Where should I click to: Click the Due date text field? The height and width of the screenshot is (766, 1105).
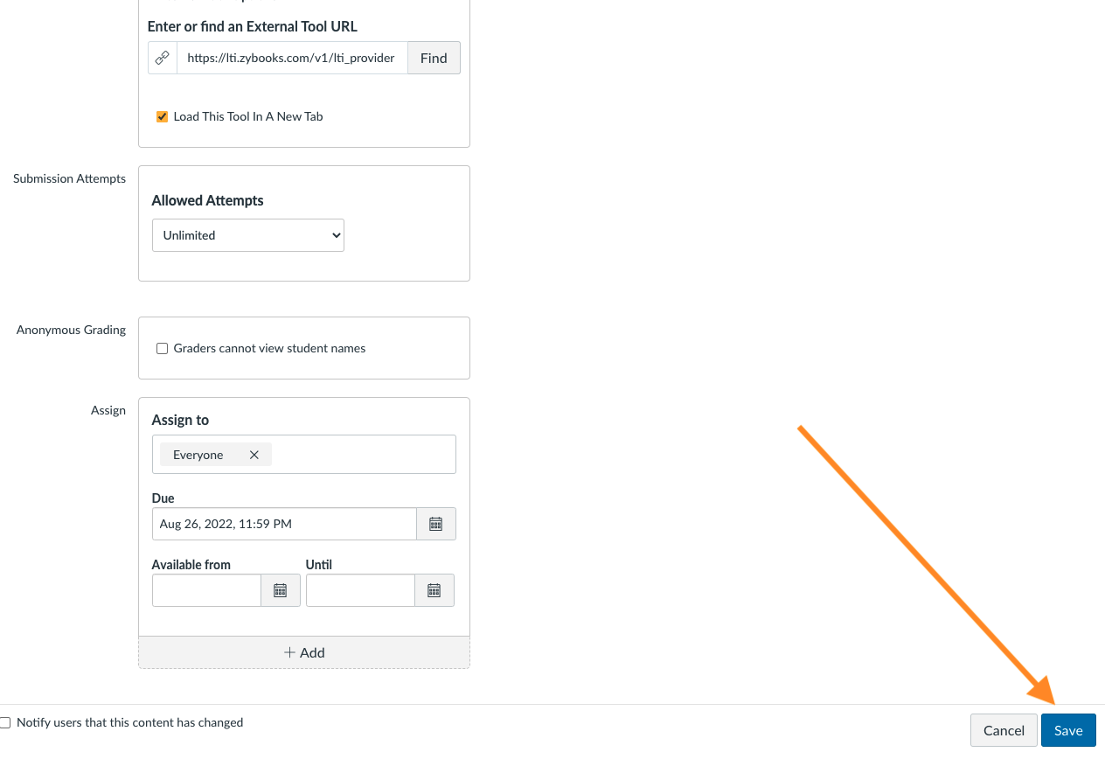pyautogui.click(x=284, y=524)
